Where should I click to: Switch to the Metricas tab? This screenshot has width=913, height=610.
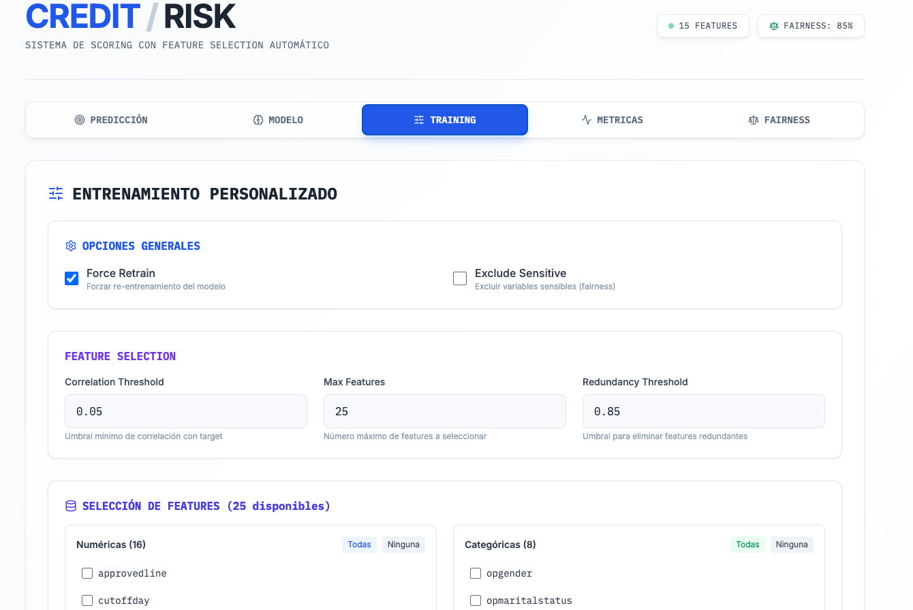[612, 119]
